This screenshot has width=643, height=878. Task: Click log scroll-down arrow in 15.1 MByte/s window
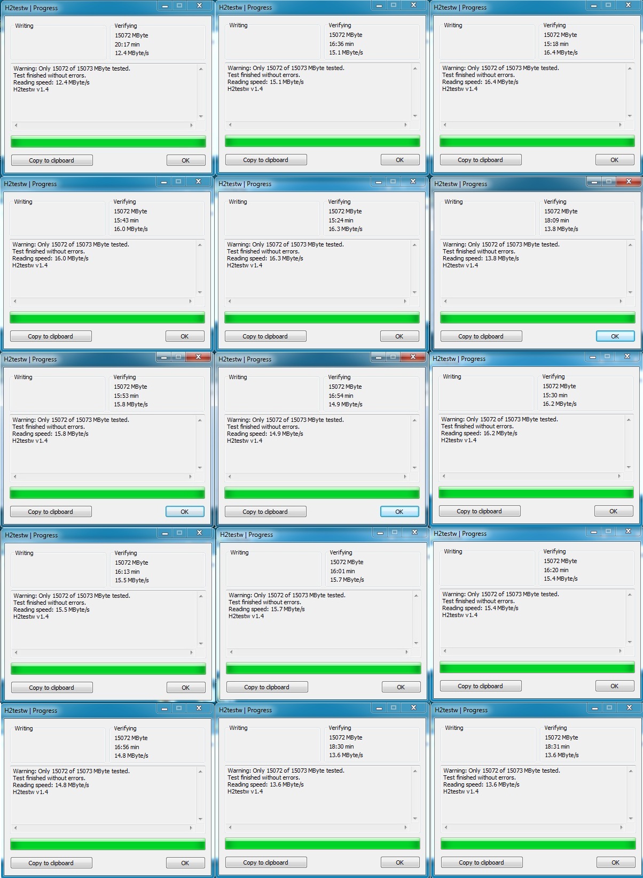tap(415, 115)
